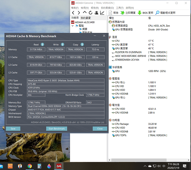Screen dimensions: 191x170
Task: Select the GPU fan 1203 RPM row
Action: (139, 71)
